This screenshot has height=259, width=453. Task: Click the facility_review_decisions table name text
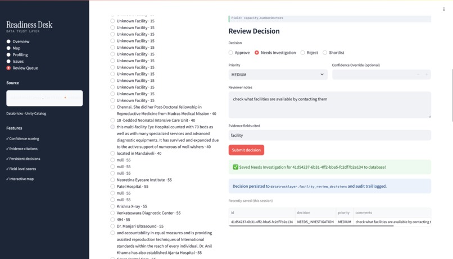(x=309, y=187)
